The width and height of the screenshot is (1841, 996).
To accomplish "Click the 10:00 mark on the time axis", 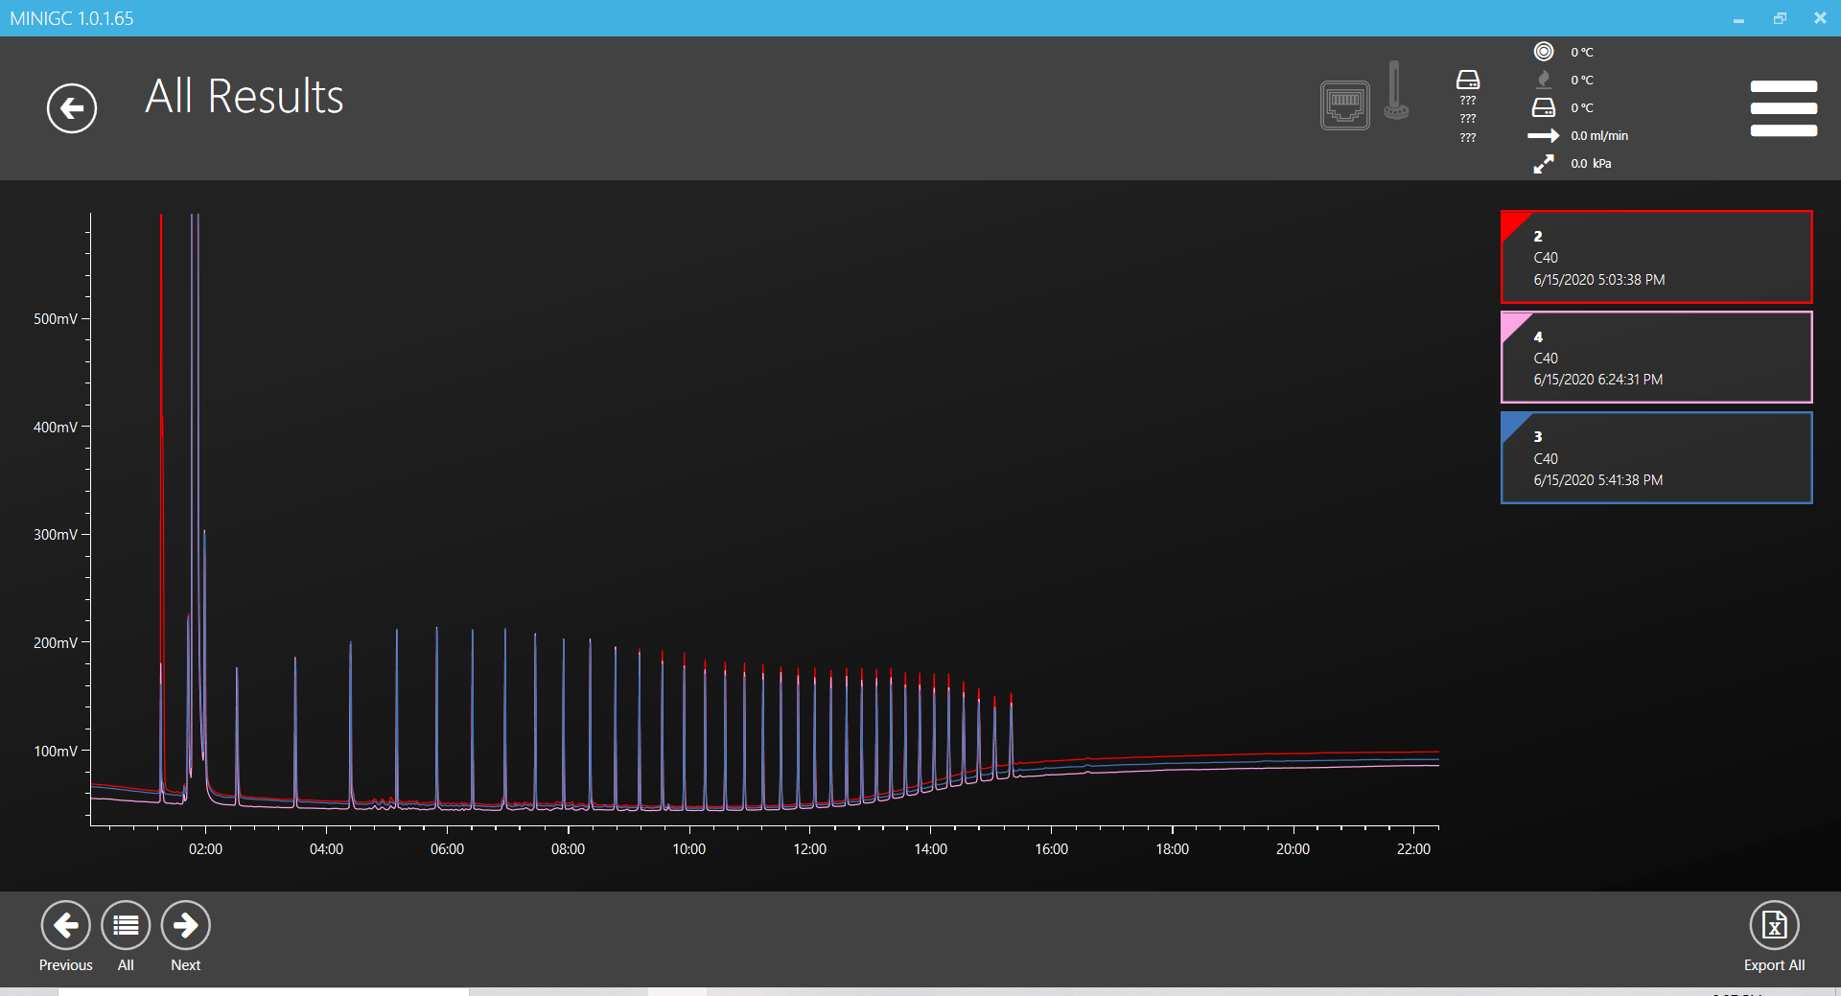I will point(688,849).
